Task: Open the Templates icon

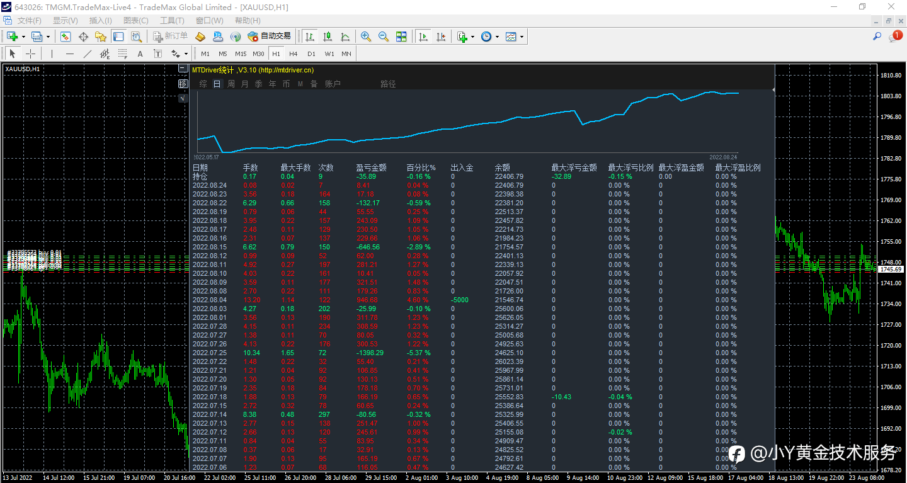Action: pyautogui.click(x=511, y=37)
